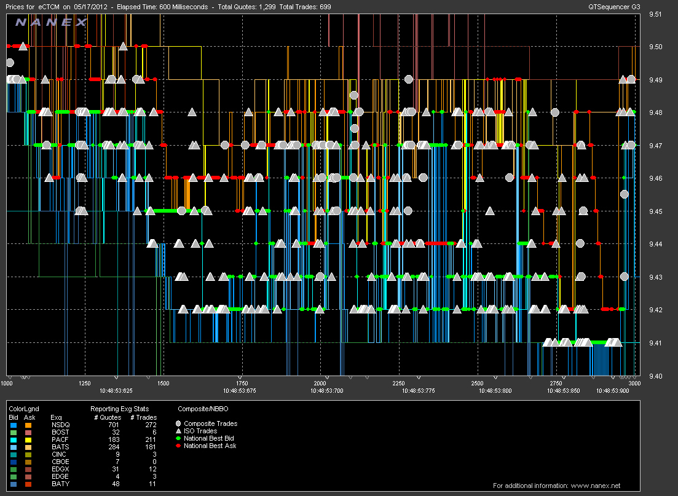Click the Composite Trades circle legend icon

178,424
